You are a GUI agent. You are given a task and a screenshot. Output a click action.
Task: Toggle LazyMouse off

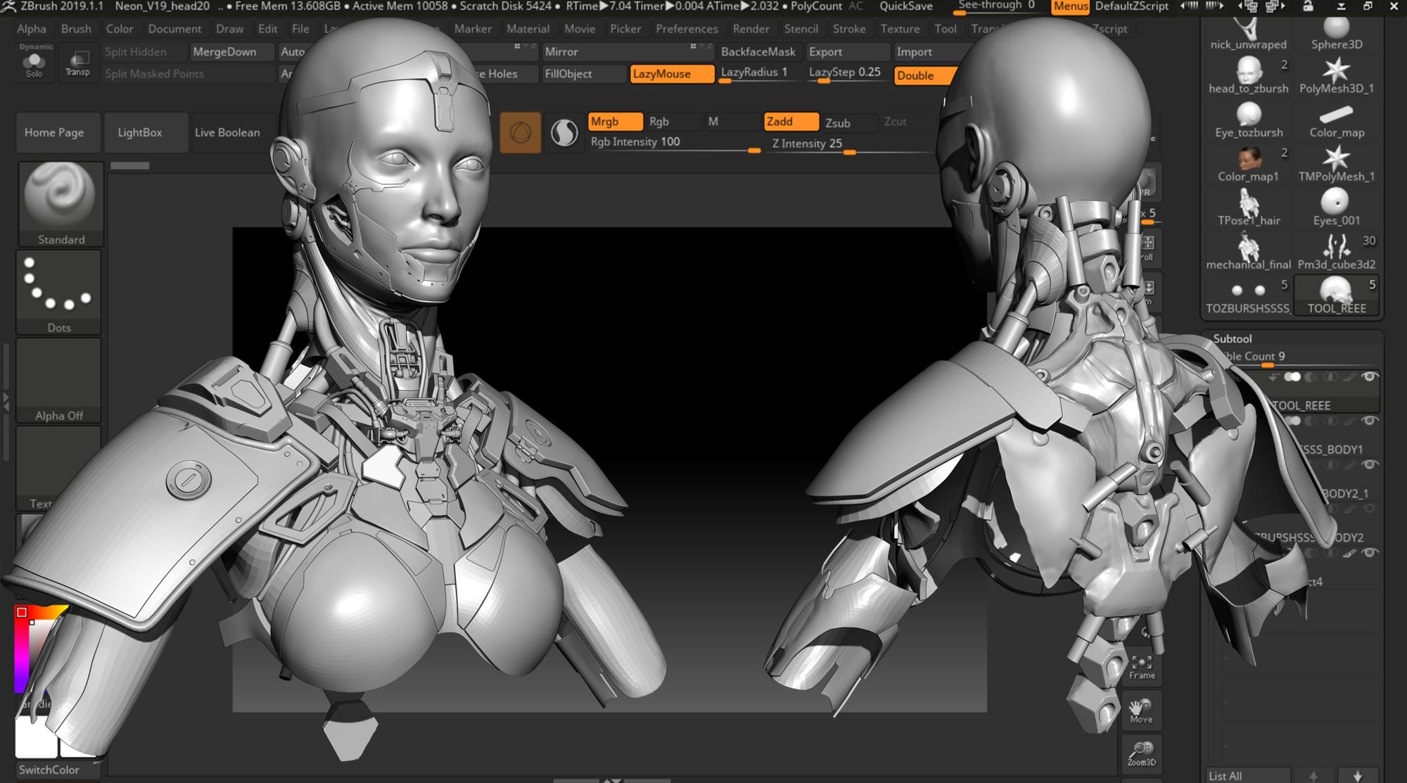(x=672, y=74)
